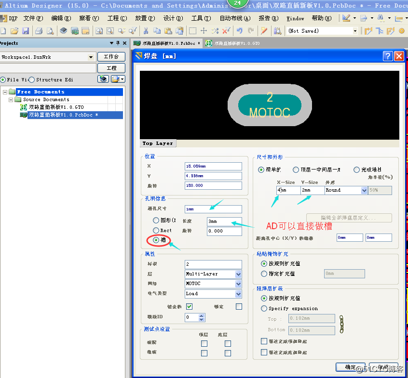Click the Select Area dashed rectangle icon

(192, 31)
